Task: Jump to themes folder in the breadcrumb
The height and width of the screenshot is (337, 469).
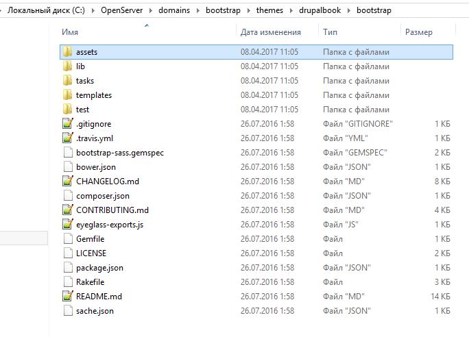Action: click(x=269, y=10)
